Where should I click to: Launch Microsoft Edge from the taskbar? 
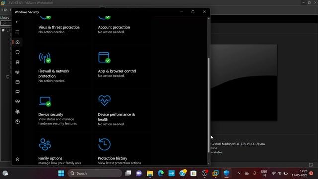(160, 173)
